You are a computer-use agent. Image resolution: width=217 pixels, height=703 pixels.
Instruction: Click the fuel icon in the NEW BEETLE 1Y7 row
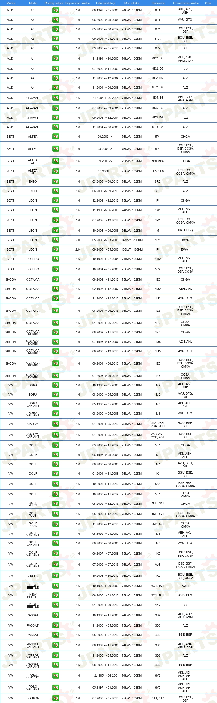tap(55, 605)
